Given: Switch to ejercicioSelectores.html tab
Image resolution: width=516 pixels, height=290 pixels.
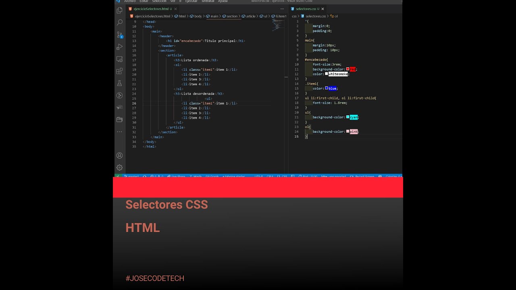Looking at the screenshot, I should (x=152, y=9).
